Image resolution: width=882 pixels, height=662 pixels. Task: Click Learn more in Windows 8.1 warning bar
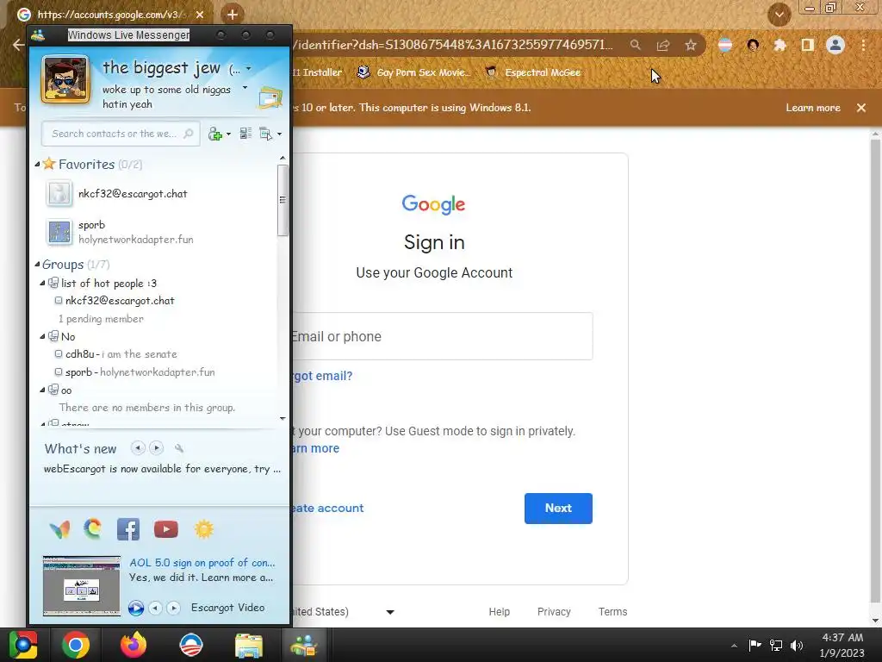[x=813, y=108]
